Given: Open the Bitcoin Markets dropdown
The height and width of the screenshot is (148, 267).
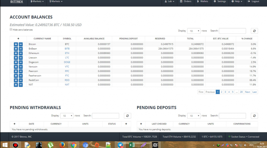Looking at the screenshot, I should pyautogui.click(x=37, y=1).
